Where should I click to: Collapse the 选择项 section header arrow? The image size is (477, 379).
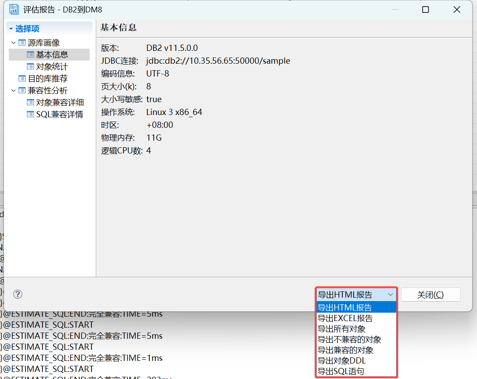[11, 29]
